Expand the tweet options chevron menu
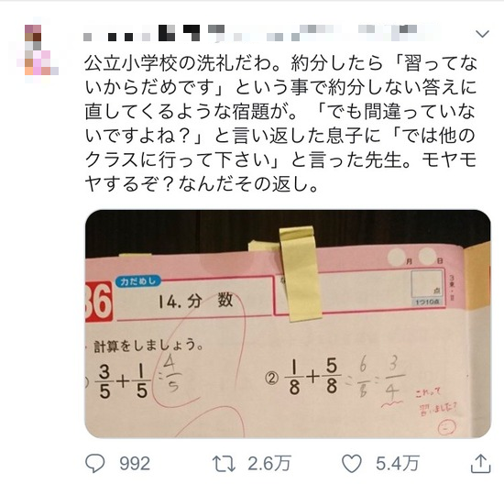 coord(482,34)
